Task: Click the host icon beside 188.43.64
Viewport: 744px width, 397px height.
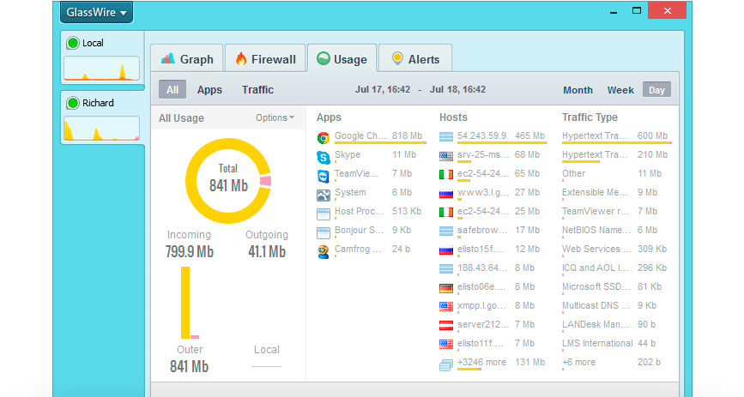Action: (446, 269)
